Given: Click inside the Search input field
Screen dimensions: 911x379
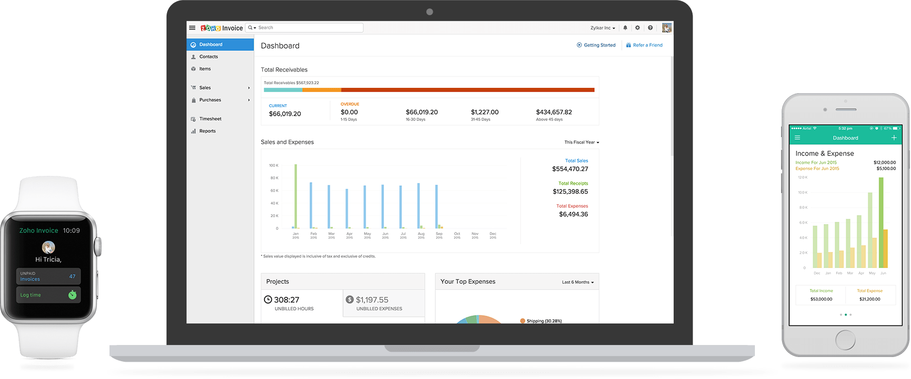Looking at the screenshot, I should point(309,28).
